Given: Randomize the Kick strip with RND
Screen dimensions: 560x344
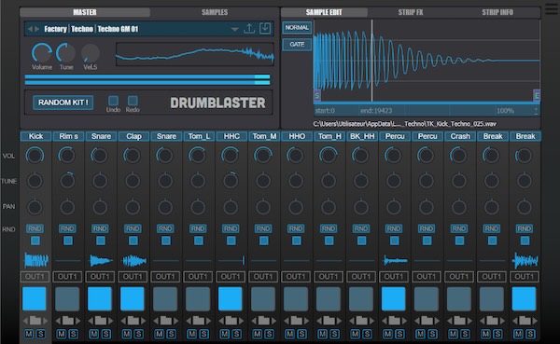Looking at the screenshot, I should tap(35, 228).
